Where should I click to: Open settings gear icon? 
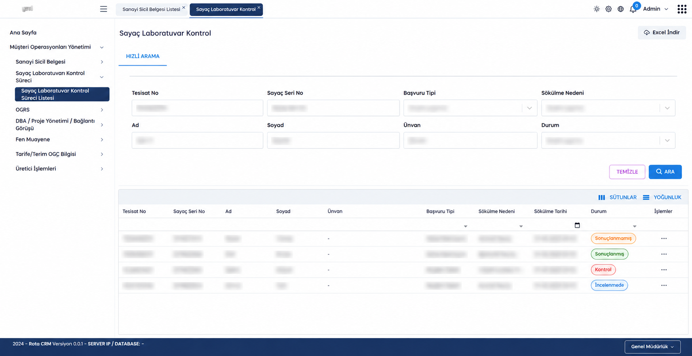(608, 9)
